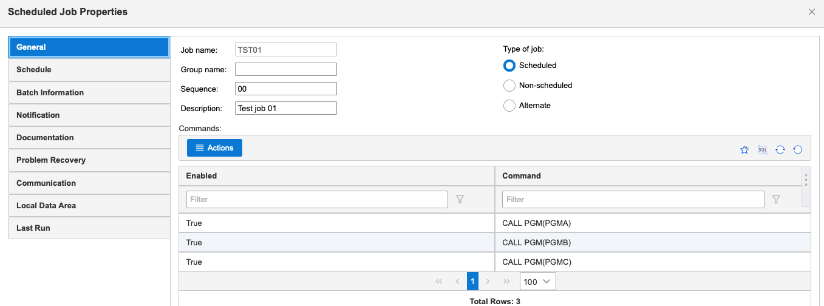Screen dimensions: 824x306
Task: Click the two-arrow refresh icon
Action: [x=780, y=150]
